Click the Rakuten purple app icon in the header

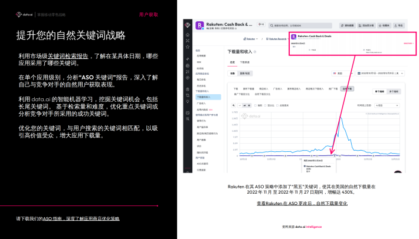point(199,25)
